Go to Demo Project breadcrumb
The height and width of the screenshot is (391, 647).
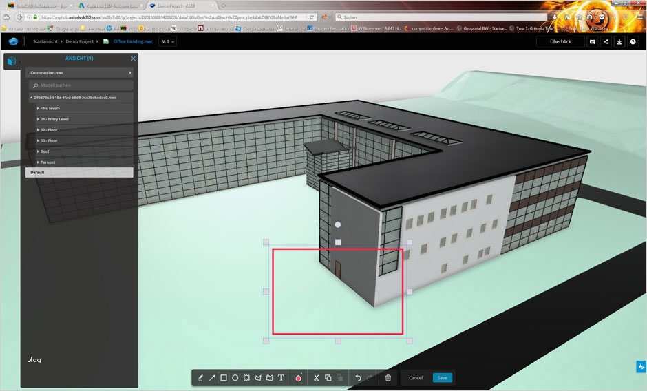click(80, 42)
